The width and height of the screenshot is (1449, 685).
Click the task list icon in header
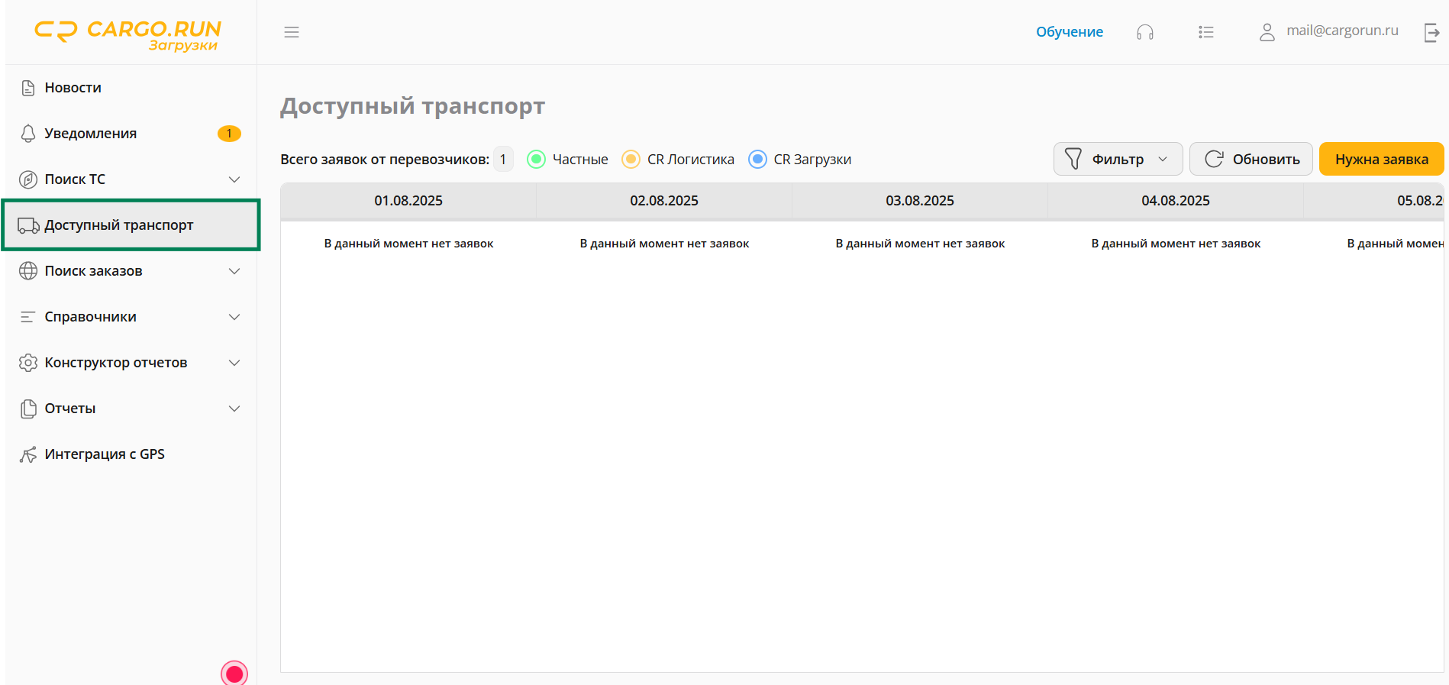(x=1205, y=32)
